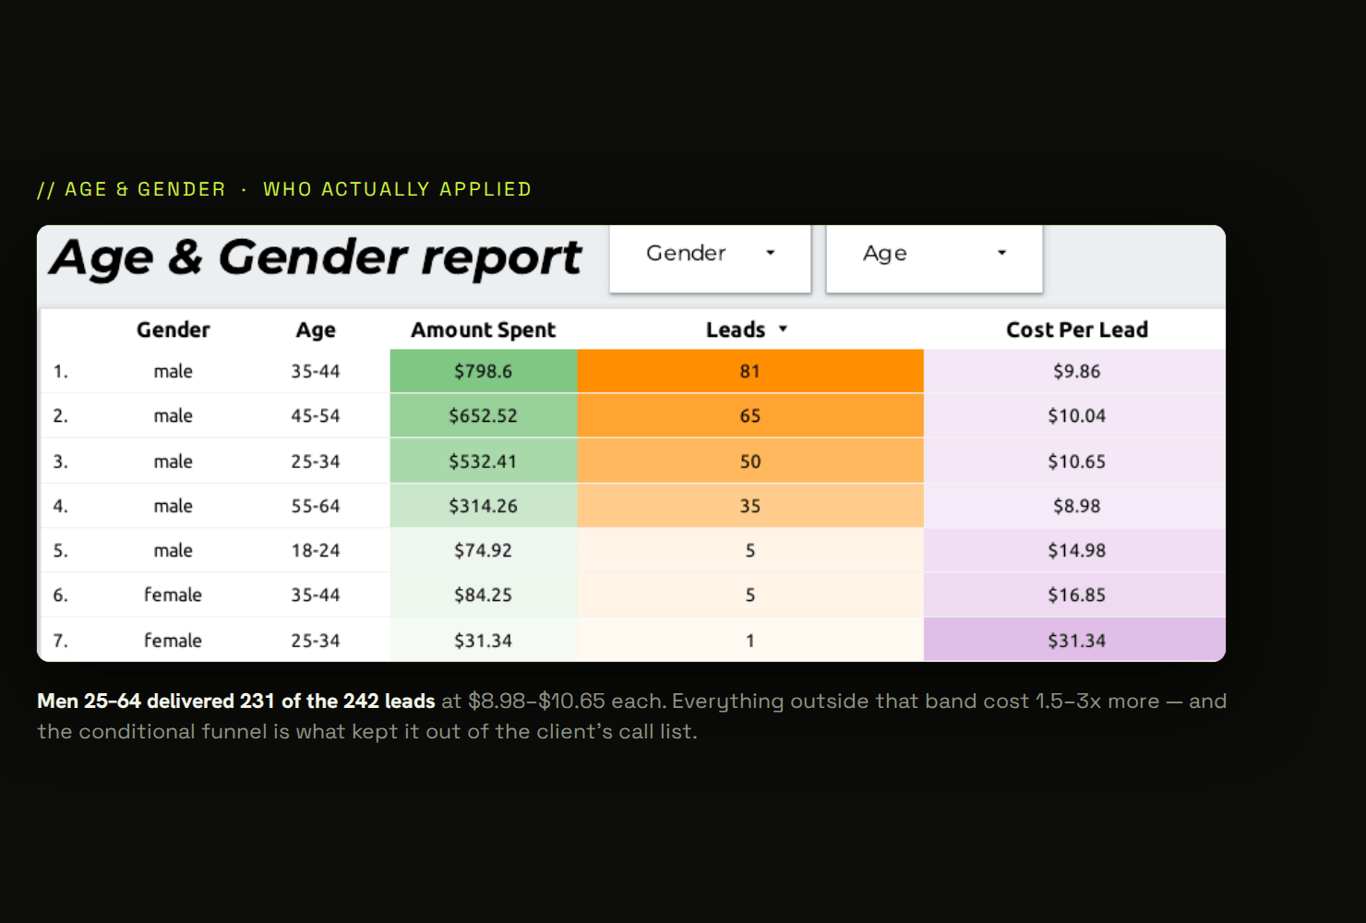Click row number 6. in the table

tap(61, 594)
